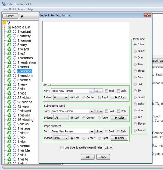Open the Tools menu
163x170 pixels.
pos(21,9)
